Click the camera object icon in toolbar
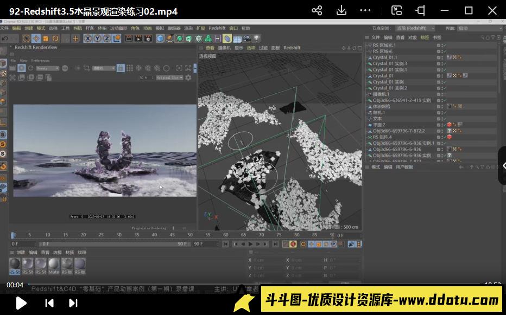The image size is (506, 315). coord(247,38)
